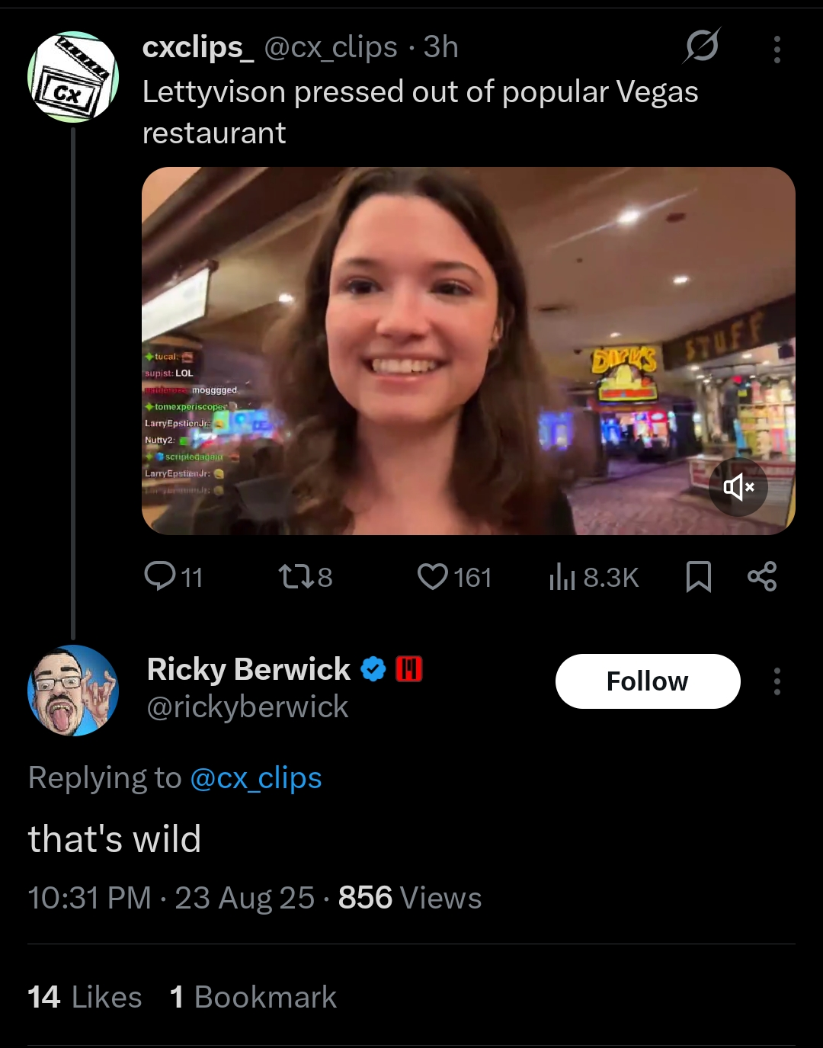Tap the red affiliate badge next to name

409,669
